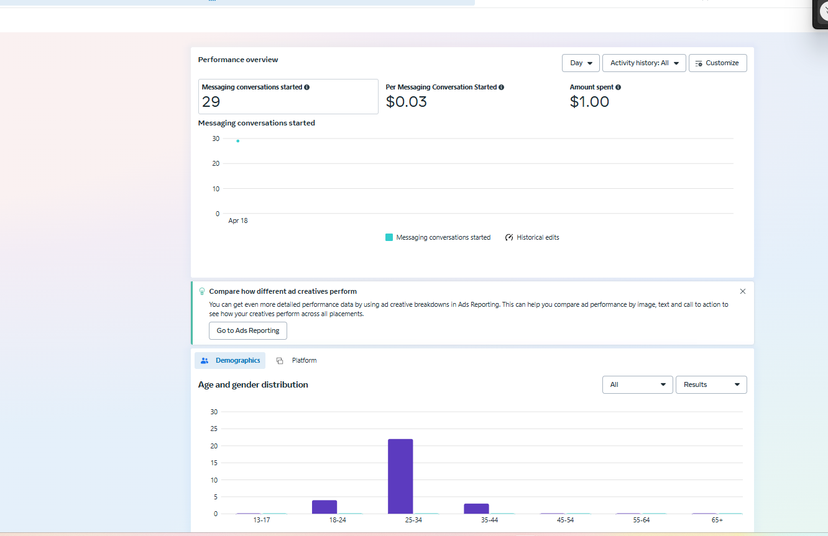Click the purple bar for ages 35-44
The height and width of the screenshot is (536, 828).
[x=476, y=509]
